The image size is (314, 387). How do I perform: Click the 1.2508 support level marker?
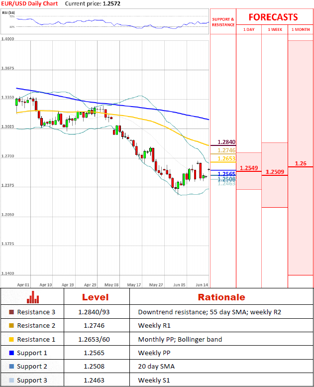pos(226,179)
